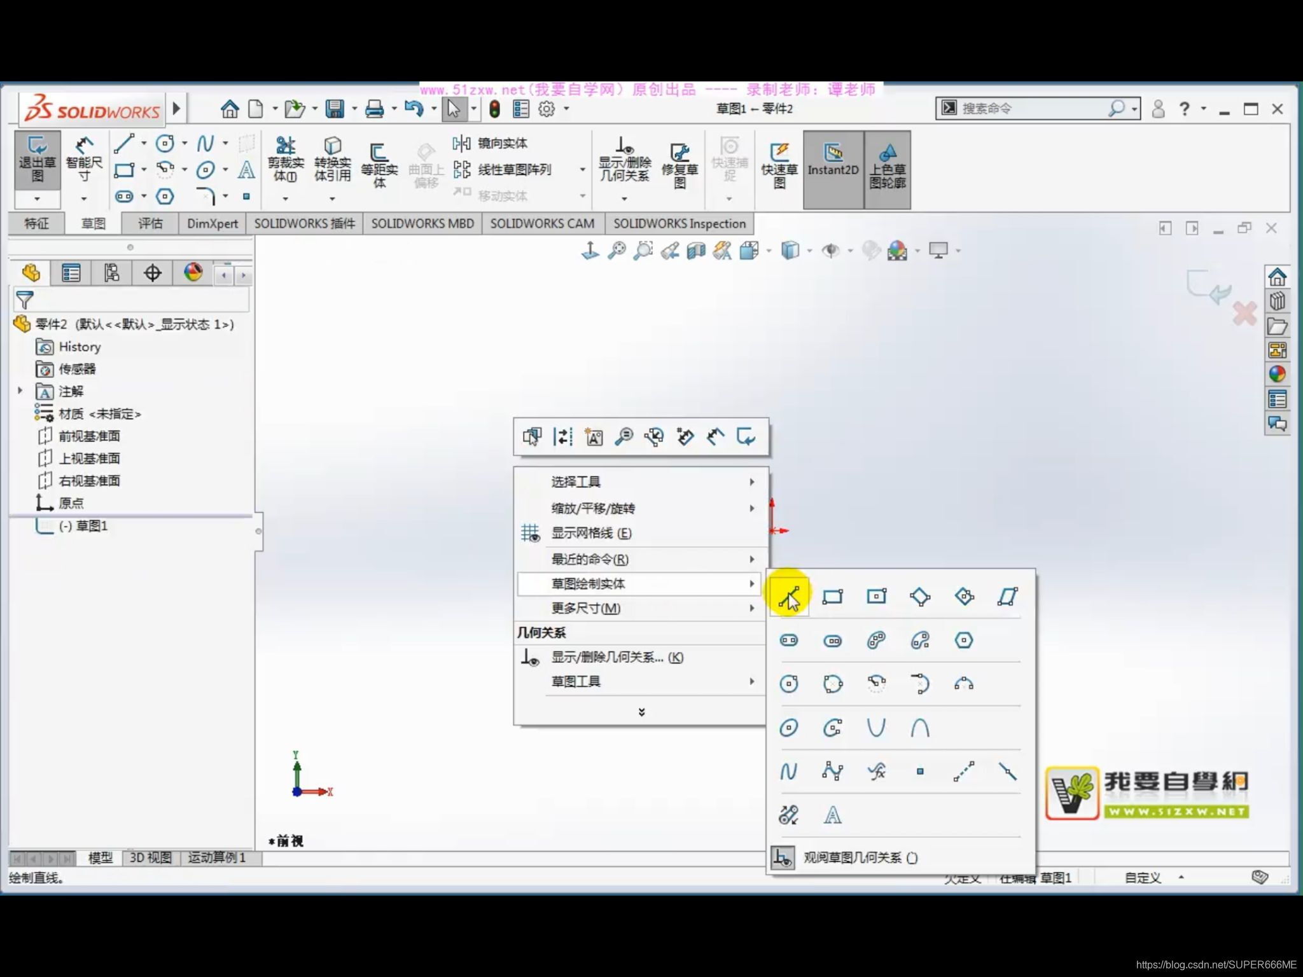Choose Centerline tool in flyout
Image resolution: width=1303 pixels, height=977 pixels.
pyautogui.click(x=963, y=772)
